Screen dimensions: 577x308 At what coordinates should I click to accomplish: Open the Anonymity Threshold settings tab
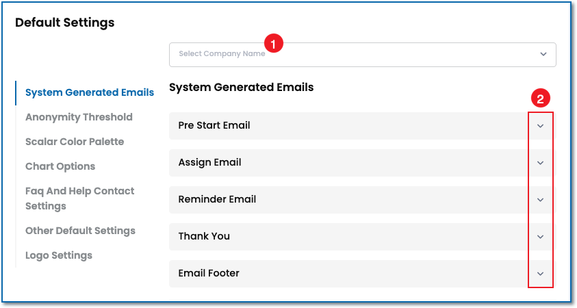pyautogui.click(x=79, y=117)
